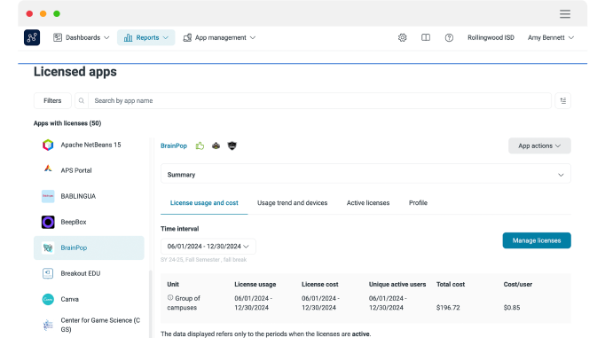Open the settings gear icon
Image resolution: width=605 pixels, height=338 pixels.
(x=402, y=37)
